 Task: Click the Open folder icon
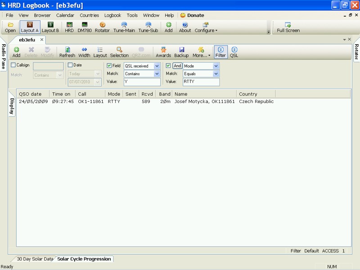point(10,27)
